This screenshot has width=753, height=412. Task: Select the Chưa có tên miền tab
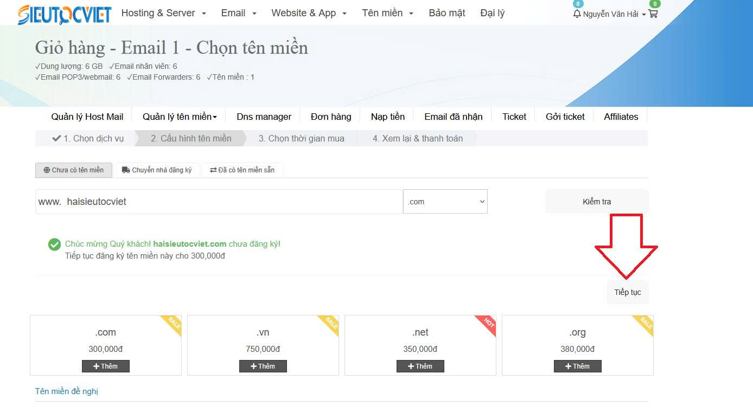tap(74, 170)
